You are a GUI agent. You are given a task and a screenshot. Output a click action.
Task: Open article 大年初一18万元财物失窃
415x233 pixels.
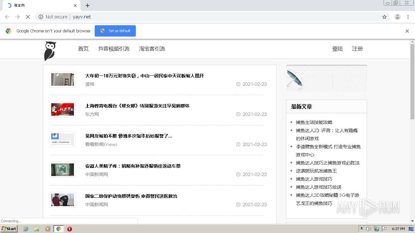(x=145, y=76)
